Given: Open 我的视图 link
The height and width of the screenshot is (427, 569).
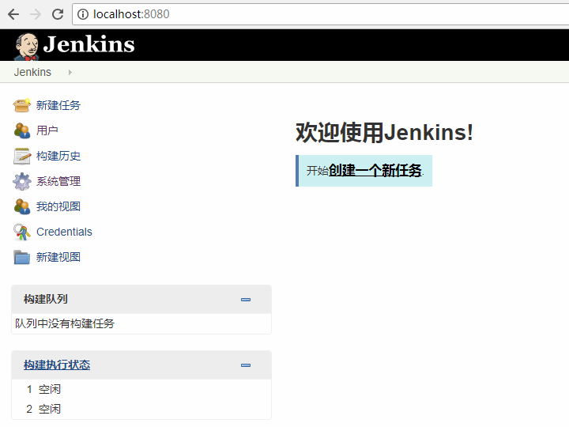Looking at the screenshot, I should [x=58, y=206].
